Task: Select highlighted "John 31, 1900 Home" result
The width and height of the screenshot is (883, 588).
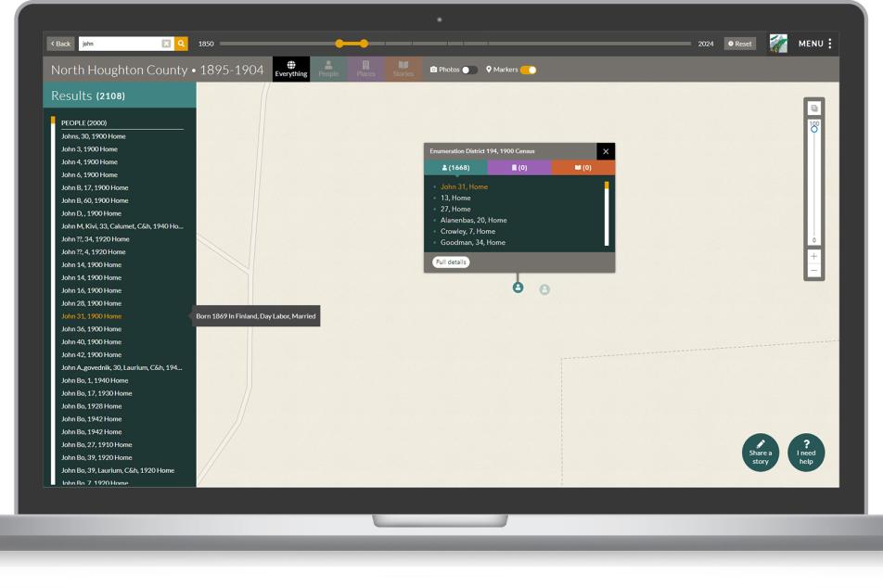Action: [91, 316]
